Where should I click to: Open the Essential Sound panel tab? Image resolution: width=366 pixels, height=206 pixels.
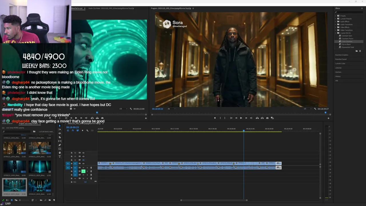(x=341, y=59)
